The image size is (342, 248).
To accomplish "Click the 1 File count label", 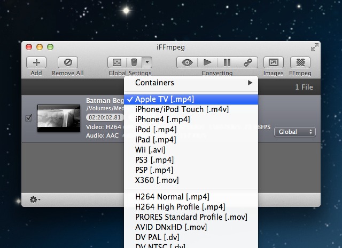I will [304, 87].
